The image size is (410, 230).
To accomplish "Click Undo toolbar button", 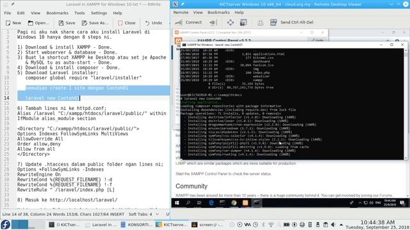I will click(x=154, y=23).
